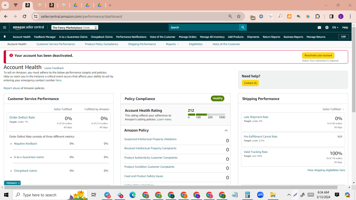Screen dimensions: 356x200
Task: Open the Windows Start menu
Action: tap(6, 195)
